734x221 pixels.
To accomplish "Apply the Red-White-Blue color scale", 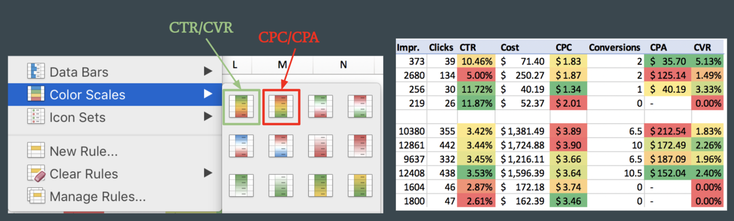I will (281, 146).
